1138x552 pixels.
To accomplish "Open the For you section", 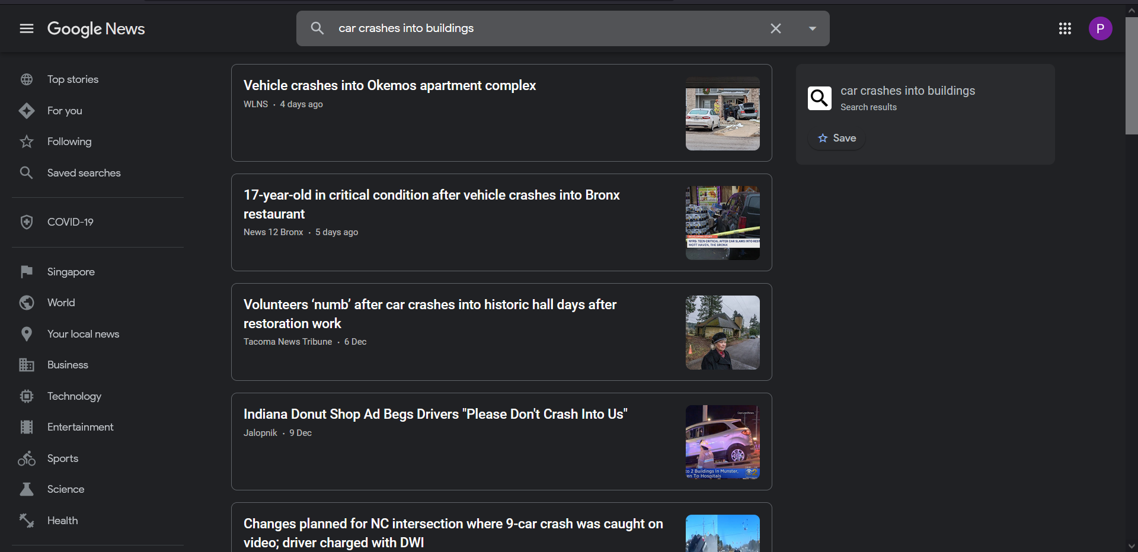I will click(x=65, y=111).
